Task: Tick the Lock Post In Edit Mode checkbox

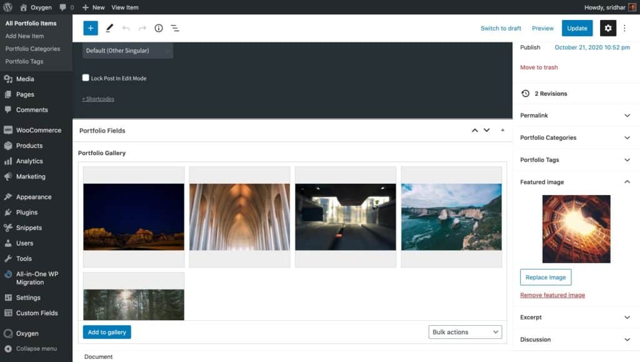Action: [x=86, y=78]
